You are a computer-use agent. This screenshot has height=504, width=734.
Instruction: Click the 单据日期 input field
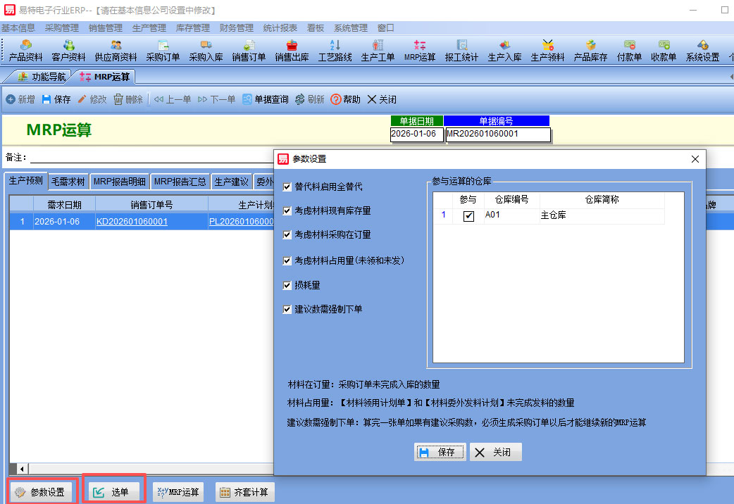(x=416, y=134)
